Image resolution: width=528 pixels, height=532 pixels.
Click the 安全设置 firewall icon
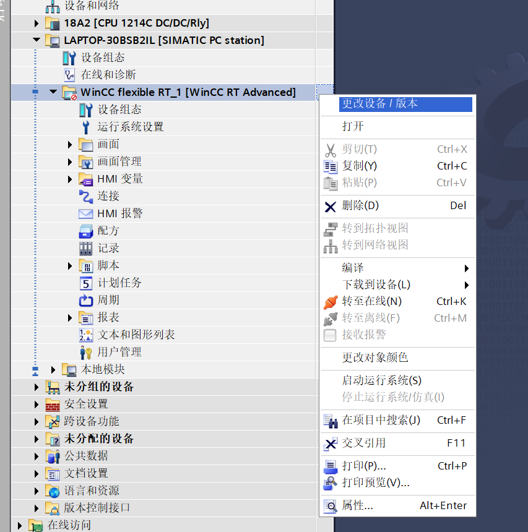pyautogui.click(x=53, y=405)
